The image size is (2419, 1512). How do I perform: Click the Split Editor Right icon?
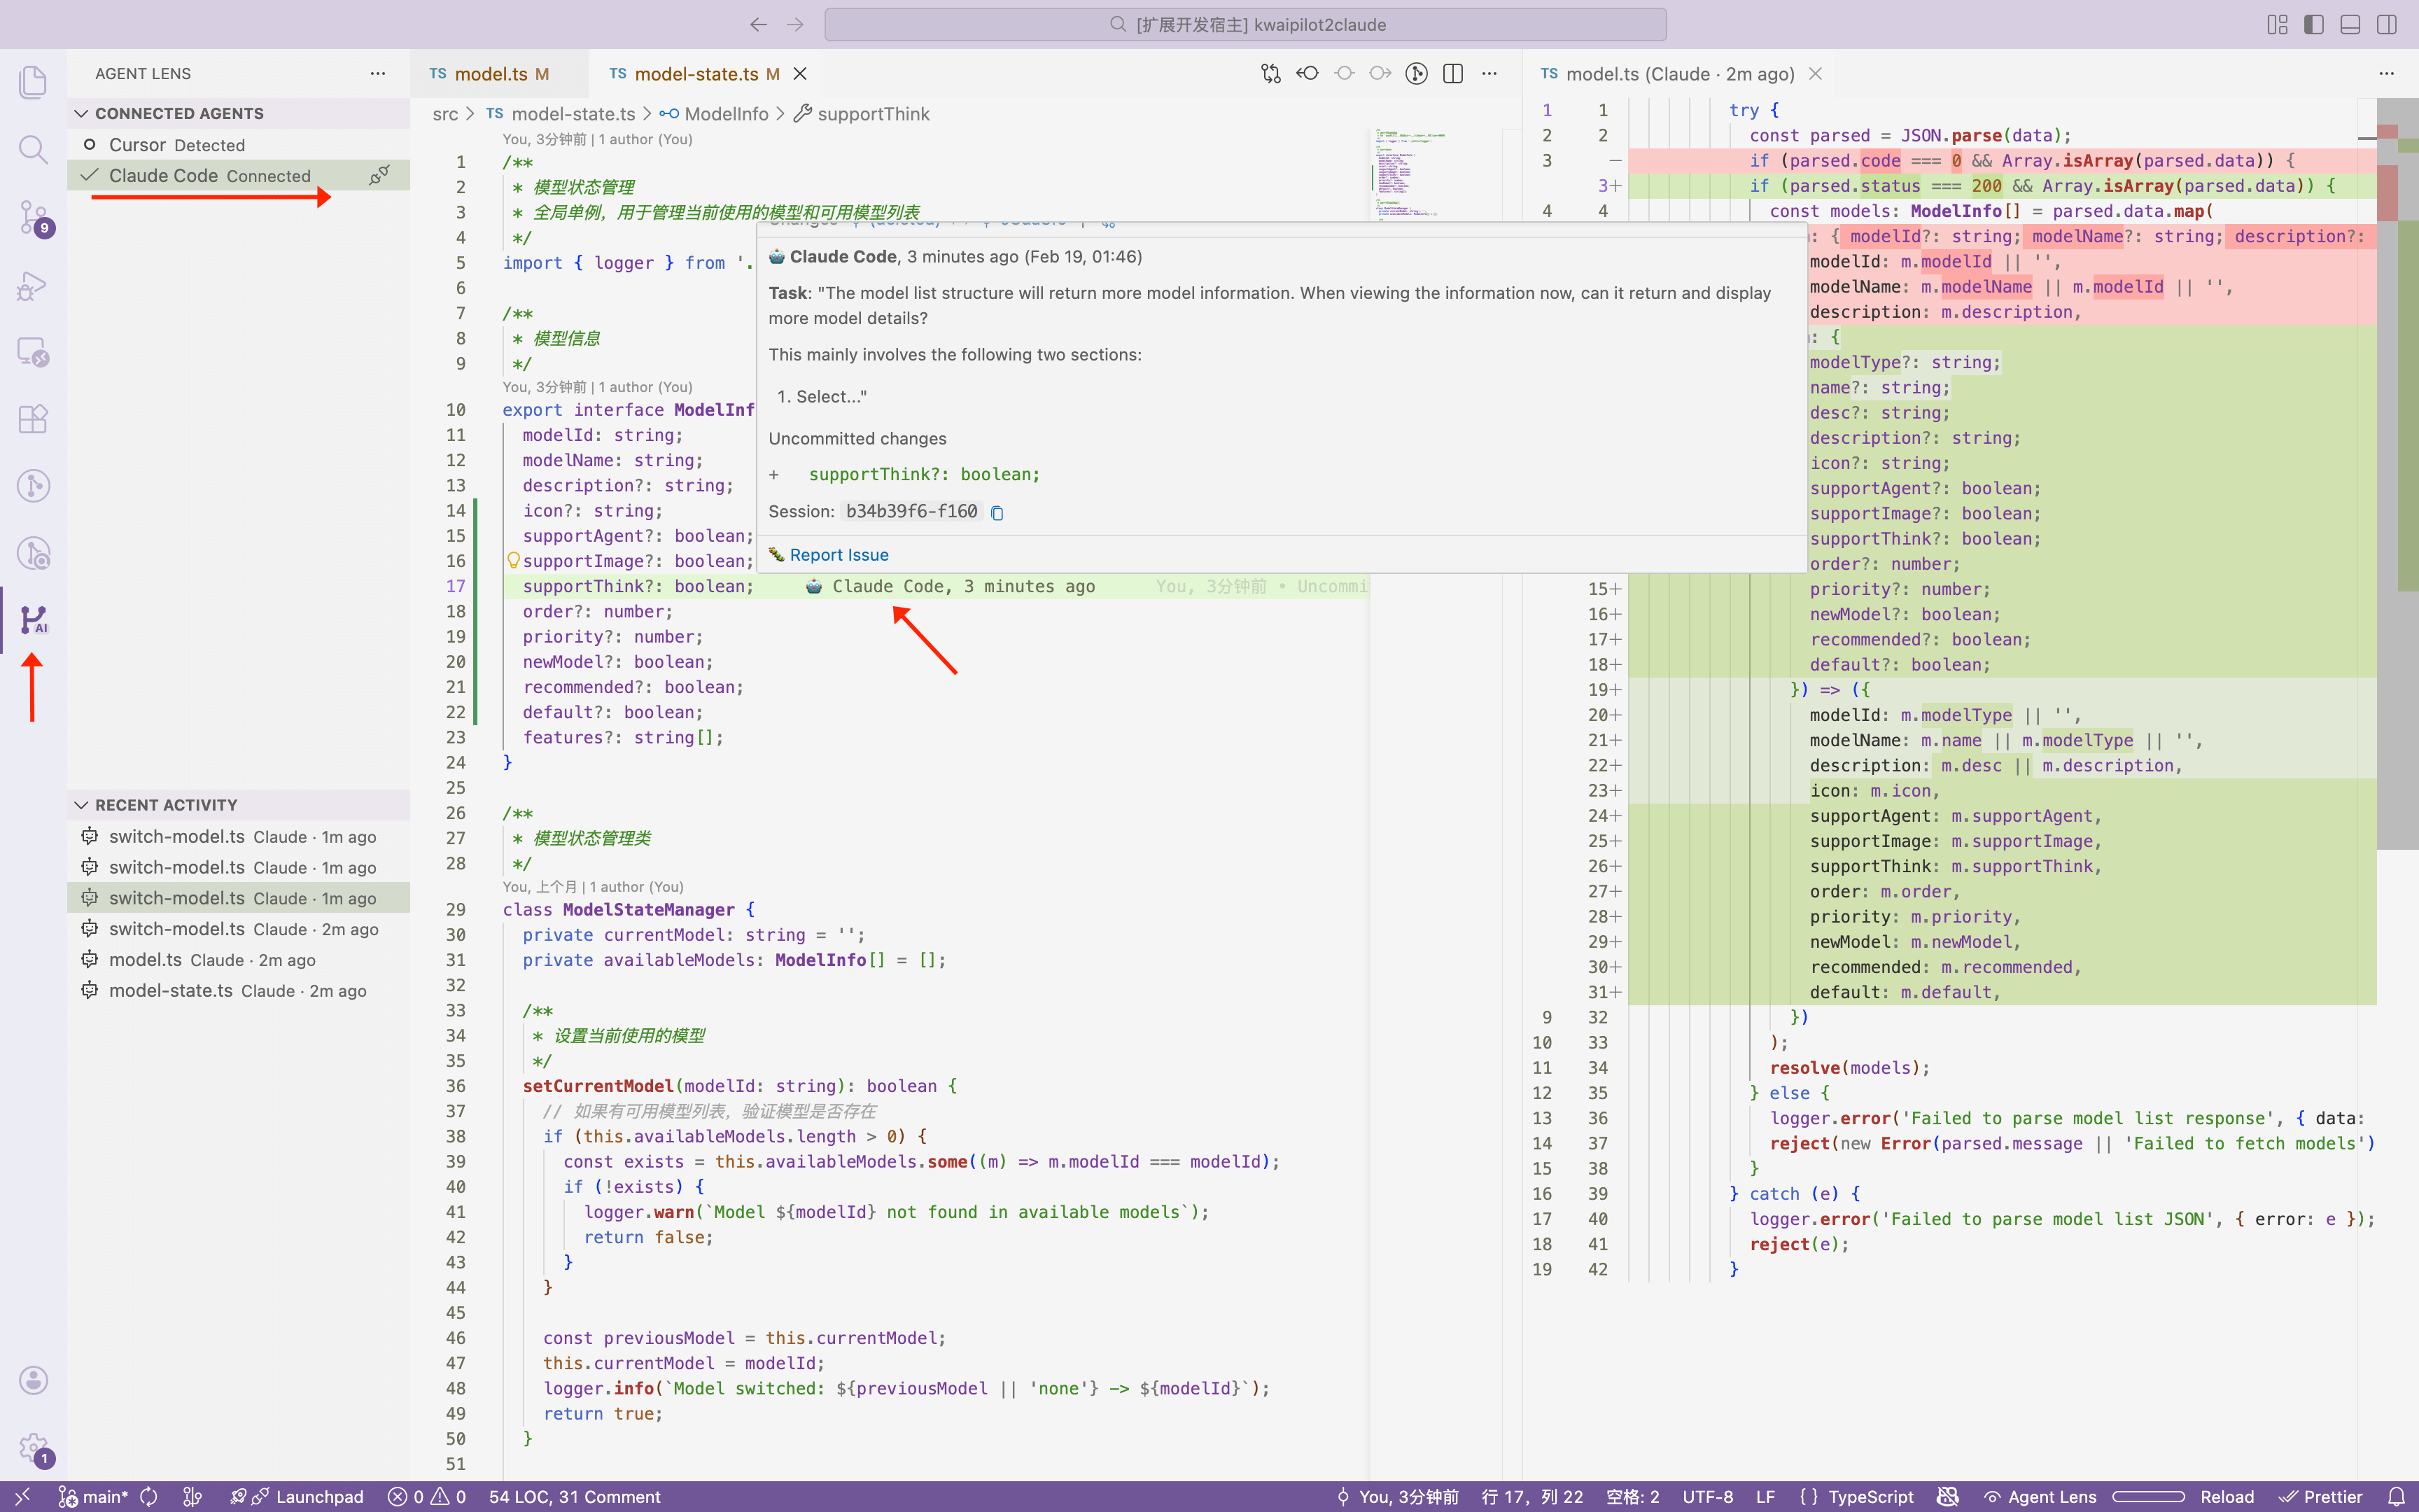tap(1453, 74)
